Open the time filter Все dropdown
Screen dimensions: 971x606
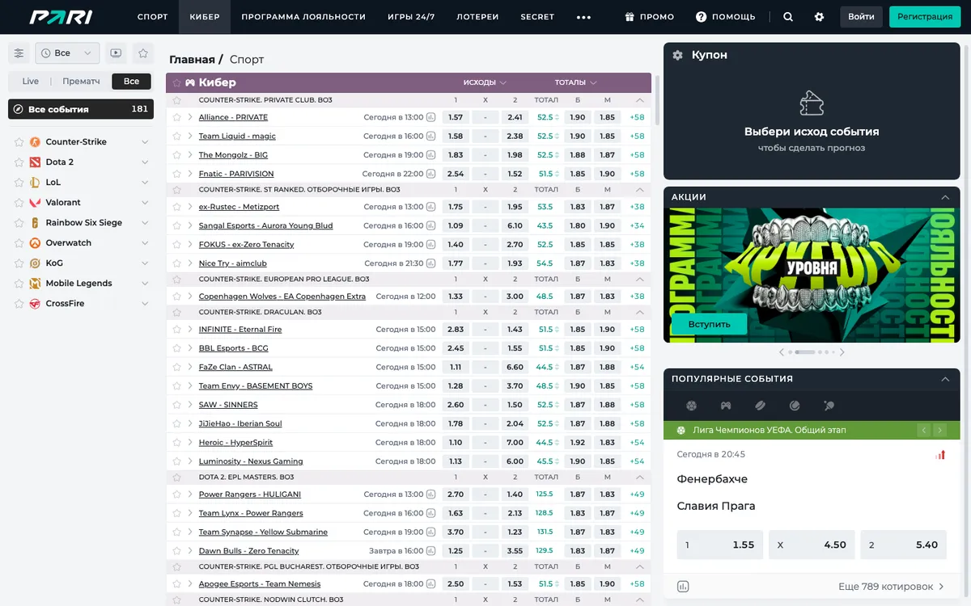[67, 53]
